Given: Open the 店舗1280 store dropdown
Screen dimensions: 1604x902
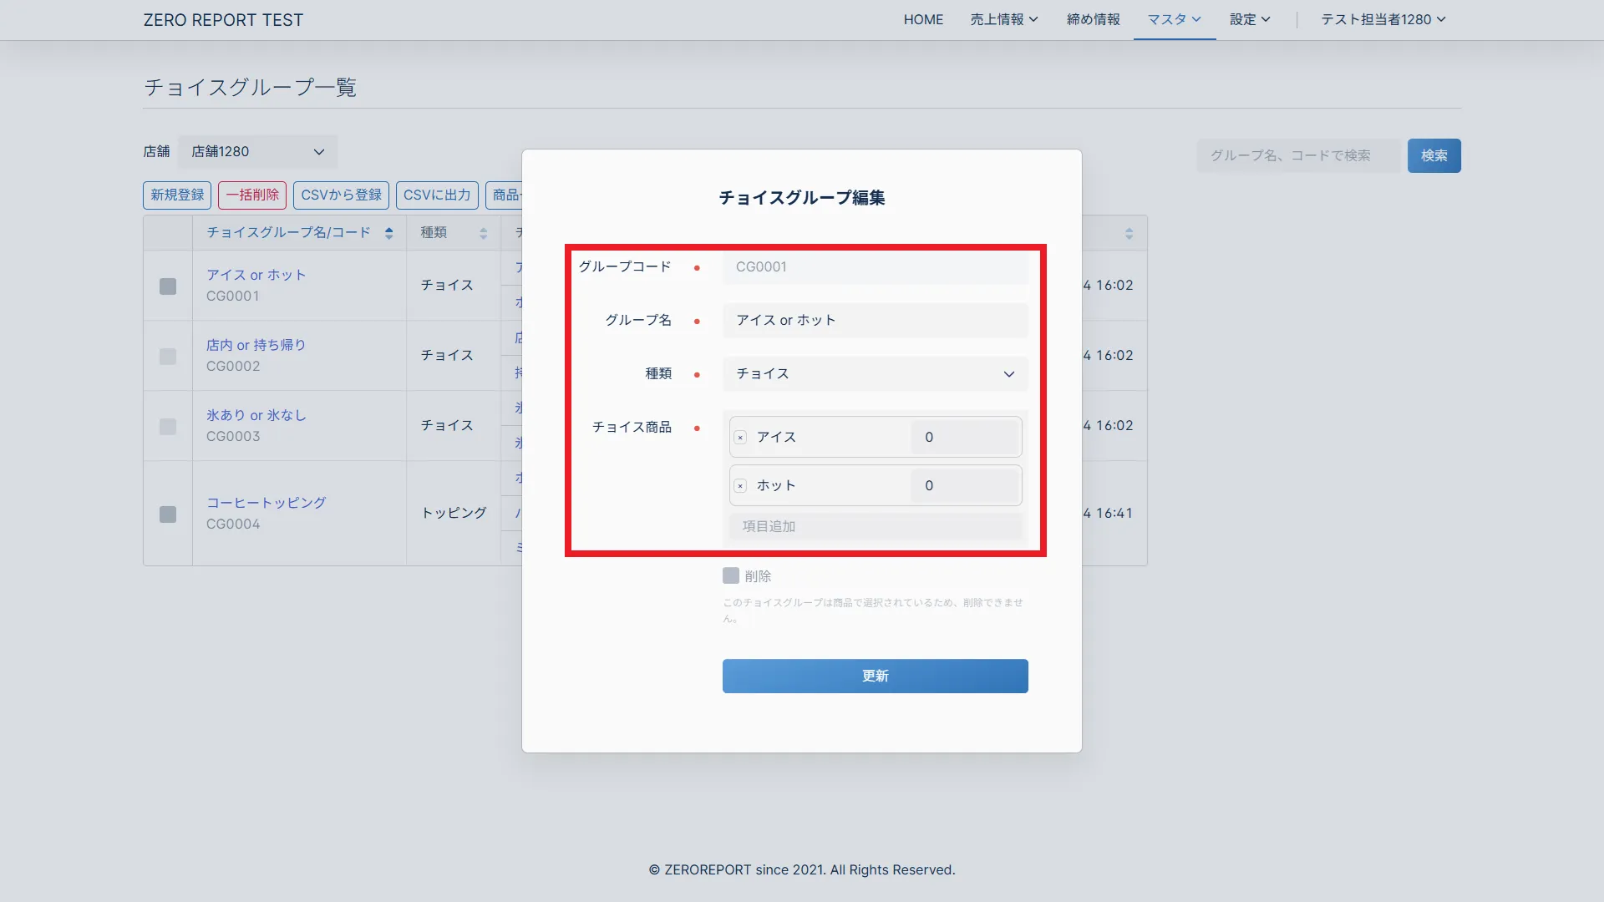Looking at the screenshot, I should pyautogui.click(x=257, y=152).
